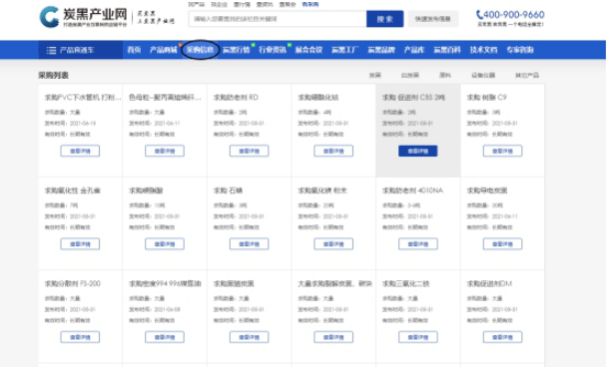611x371 pixels.
Task: Go to the 行业资讯 nav item
Action: tap(273, 50)
